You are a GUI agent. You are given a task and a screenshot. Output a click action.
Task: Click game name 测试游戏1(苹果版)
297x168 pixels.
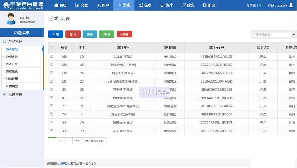click(123, 65)
